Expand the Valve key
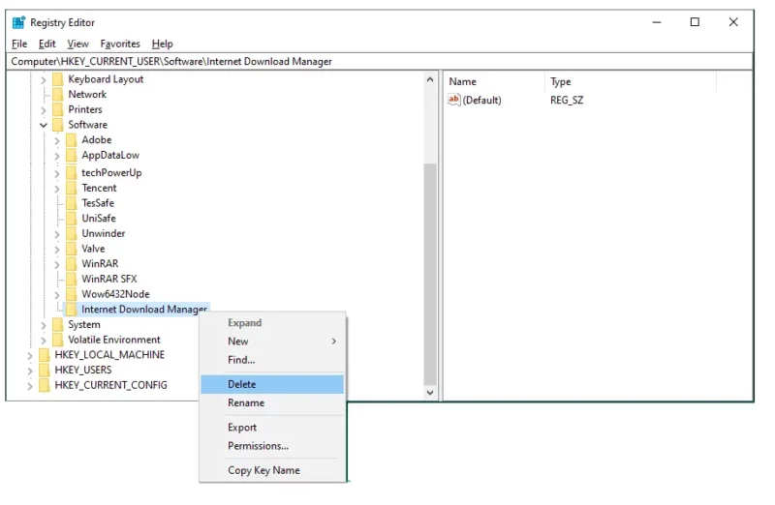The width and height of the screenshot is (775, 505). tap(57, 250)
